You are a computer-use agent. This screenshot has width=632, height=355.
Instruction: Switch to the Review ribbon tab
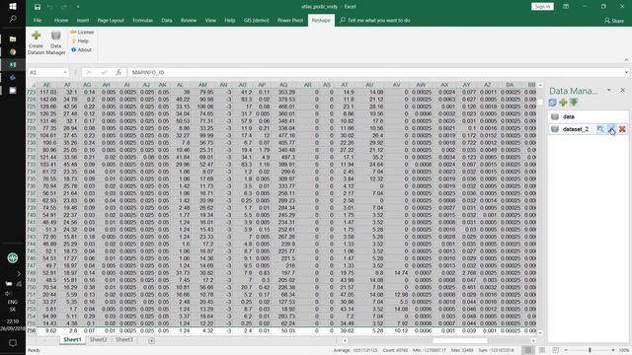point(189,20)
